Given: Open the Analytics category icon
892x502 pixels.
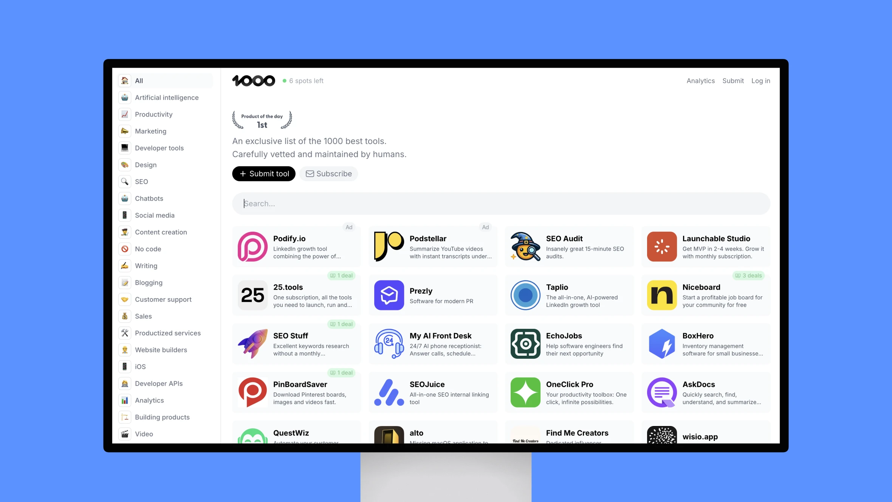Looking at the screenshot, I should [x=125, y=400].
